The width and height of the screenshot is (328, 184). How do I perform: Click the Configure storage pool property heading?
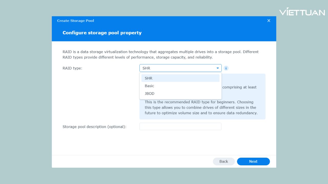click(102, 33)
